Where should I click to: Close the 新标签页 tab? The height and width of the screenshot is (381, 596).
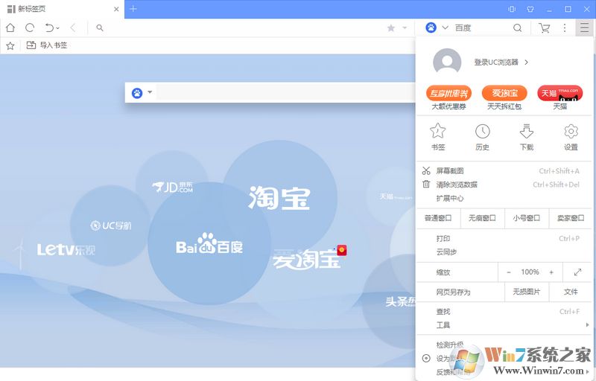click(116, 9)
